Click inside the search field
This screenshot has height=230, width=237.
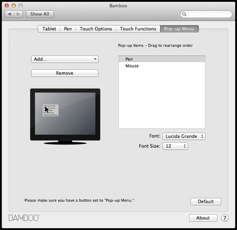[206, 14]
